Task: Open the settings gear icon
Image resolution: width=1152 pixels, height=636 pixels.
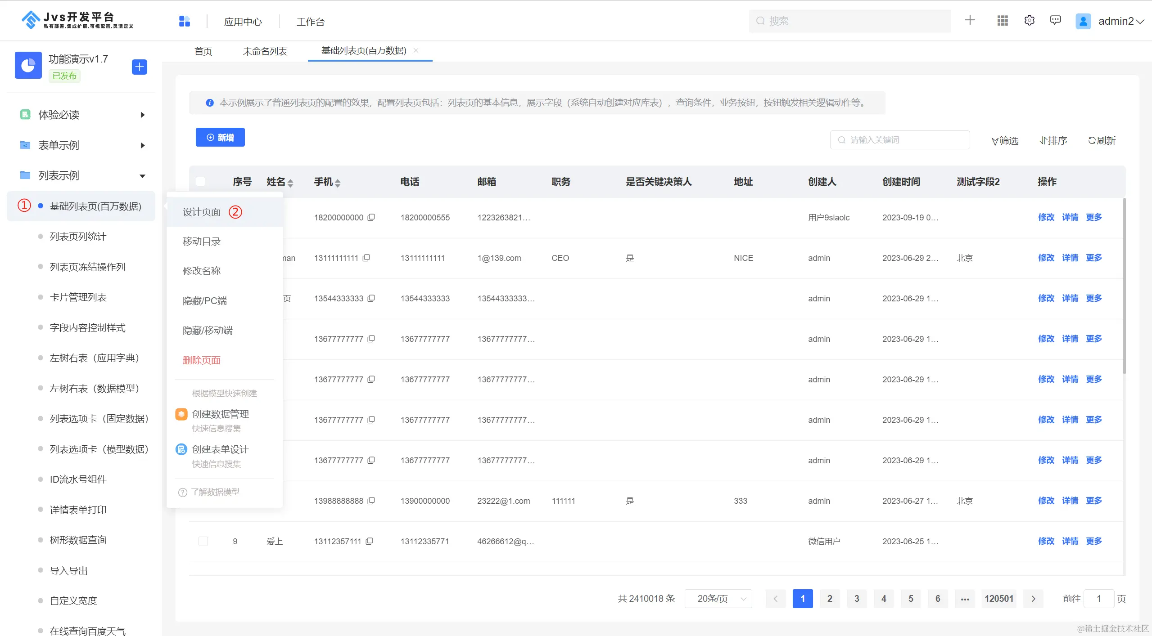Action: pos(1029,21)
